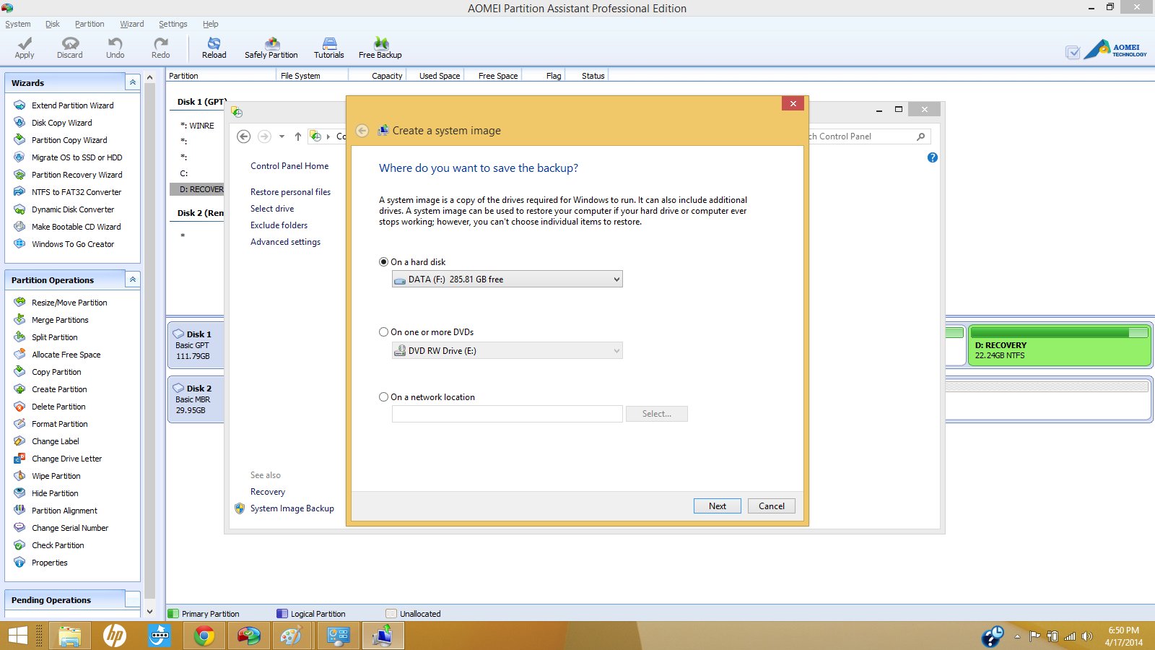Select the Delete Partition operation
Viewport: 1155px width, 650px height.
point(58,407)
